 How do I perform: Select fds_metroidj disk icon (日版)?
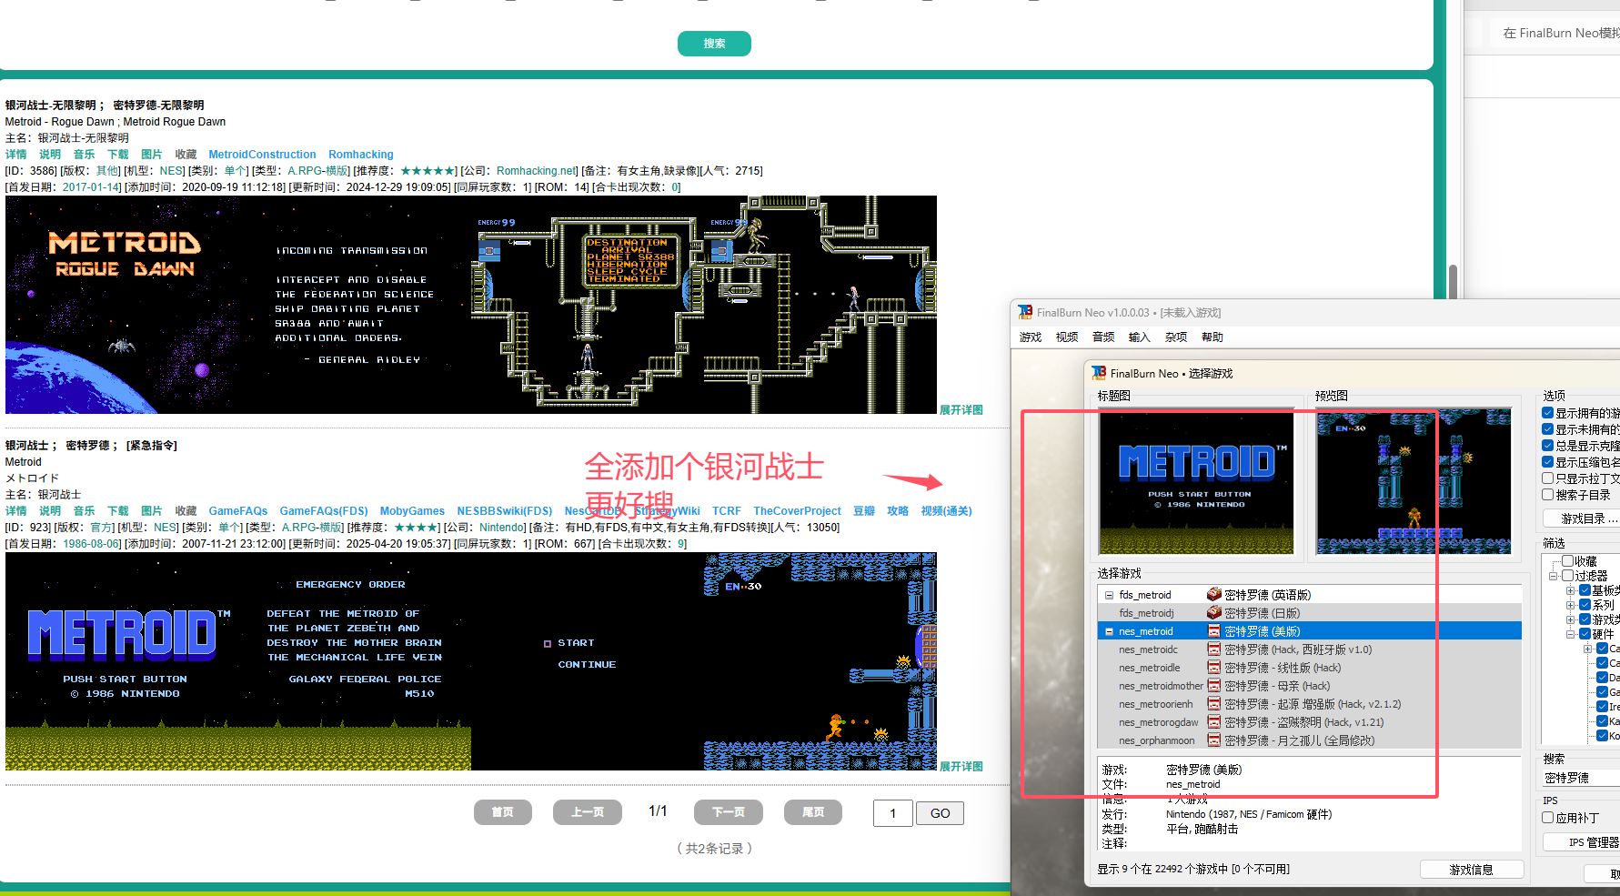pos(1213,613)
